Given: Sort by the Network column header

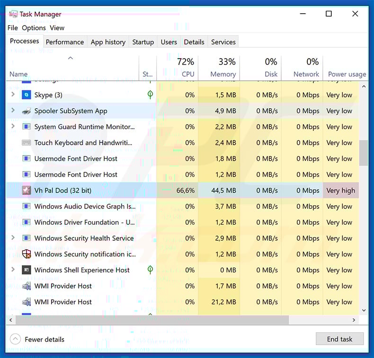Looking at the screenshot, I should pyautogui.click(x=302, y=68).
